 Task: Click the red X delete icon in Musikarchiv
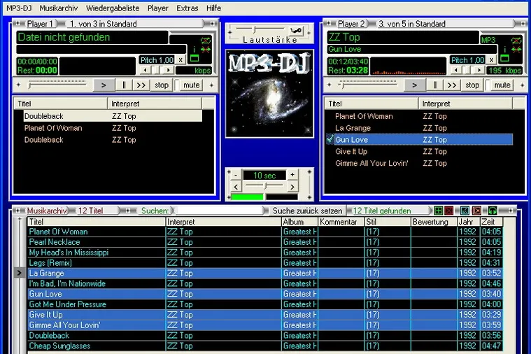(x=448, y=211)
